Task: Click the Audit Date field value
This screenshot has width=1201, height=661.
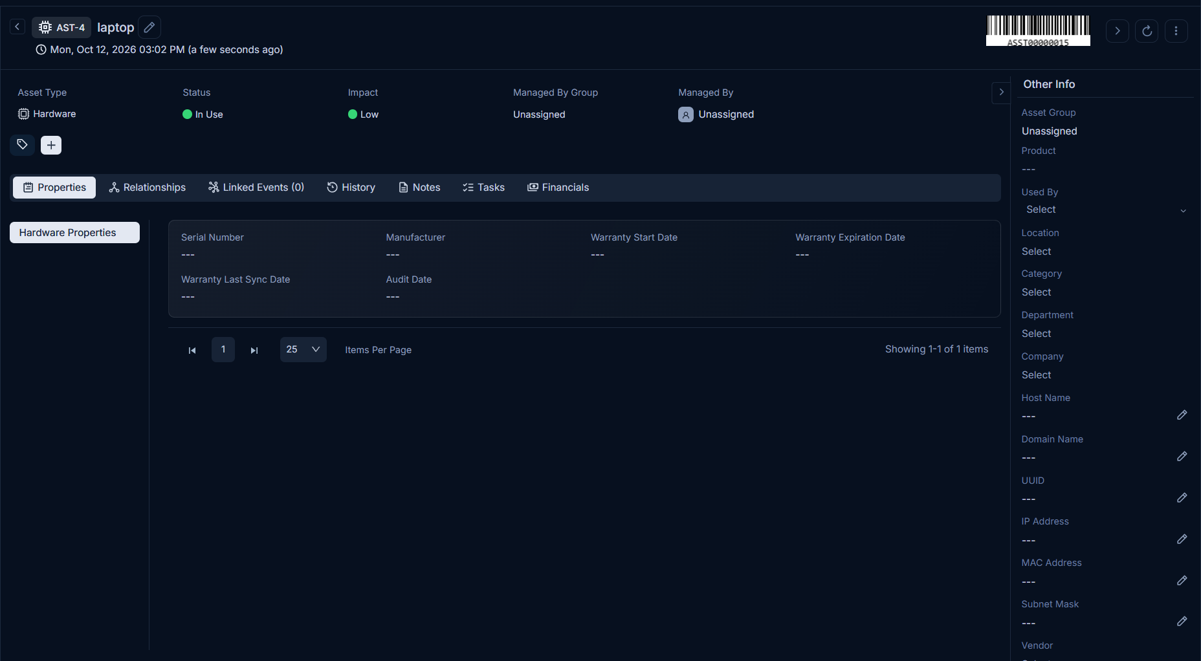Action: (393, 297)
